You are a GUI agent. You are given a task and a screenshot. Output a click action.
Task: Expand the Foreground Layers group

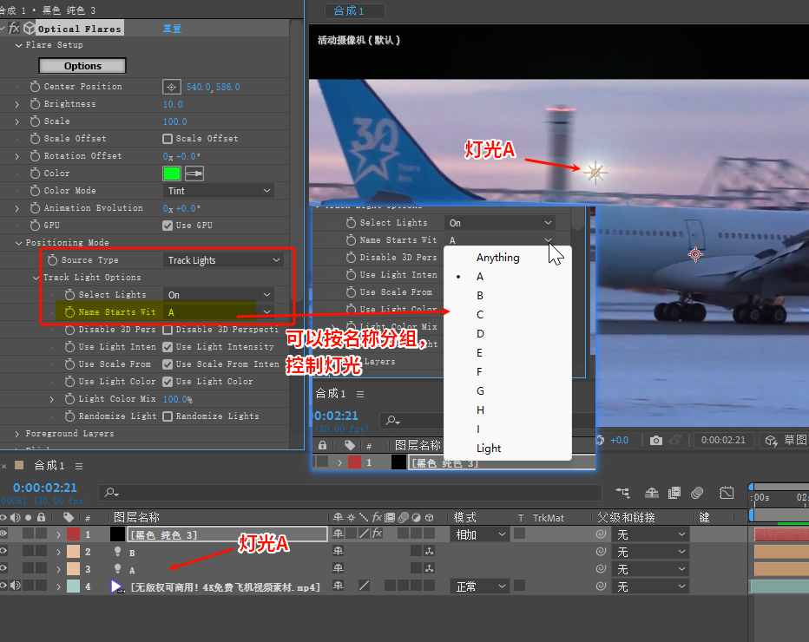[x=17, y=434]
